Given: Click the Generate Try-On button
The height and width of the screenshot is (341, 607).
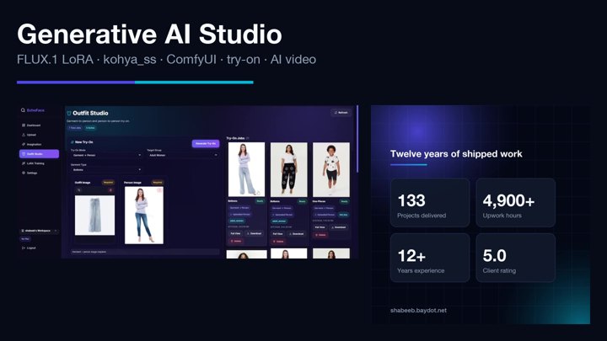Looking at the screenshot, I should coord(206,143).
